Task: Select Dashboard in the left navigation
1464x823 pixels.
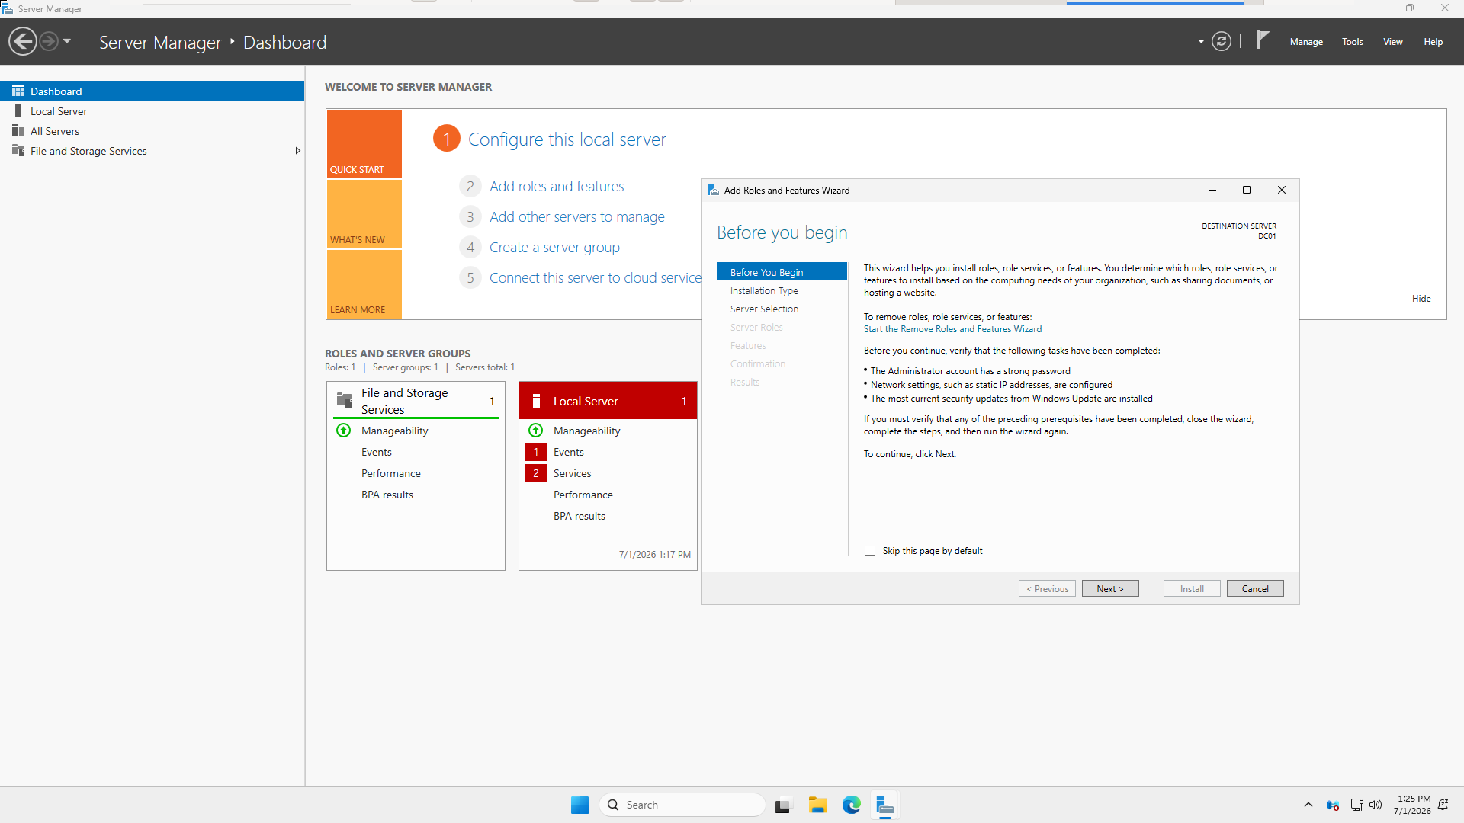Action: coord(152,91)
